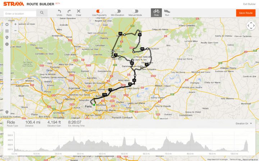
Task: Click the Enter a location field
Action: point(20,14)
